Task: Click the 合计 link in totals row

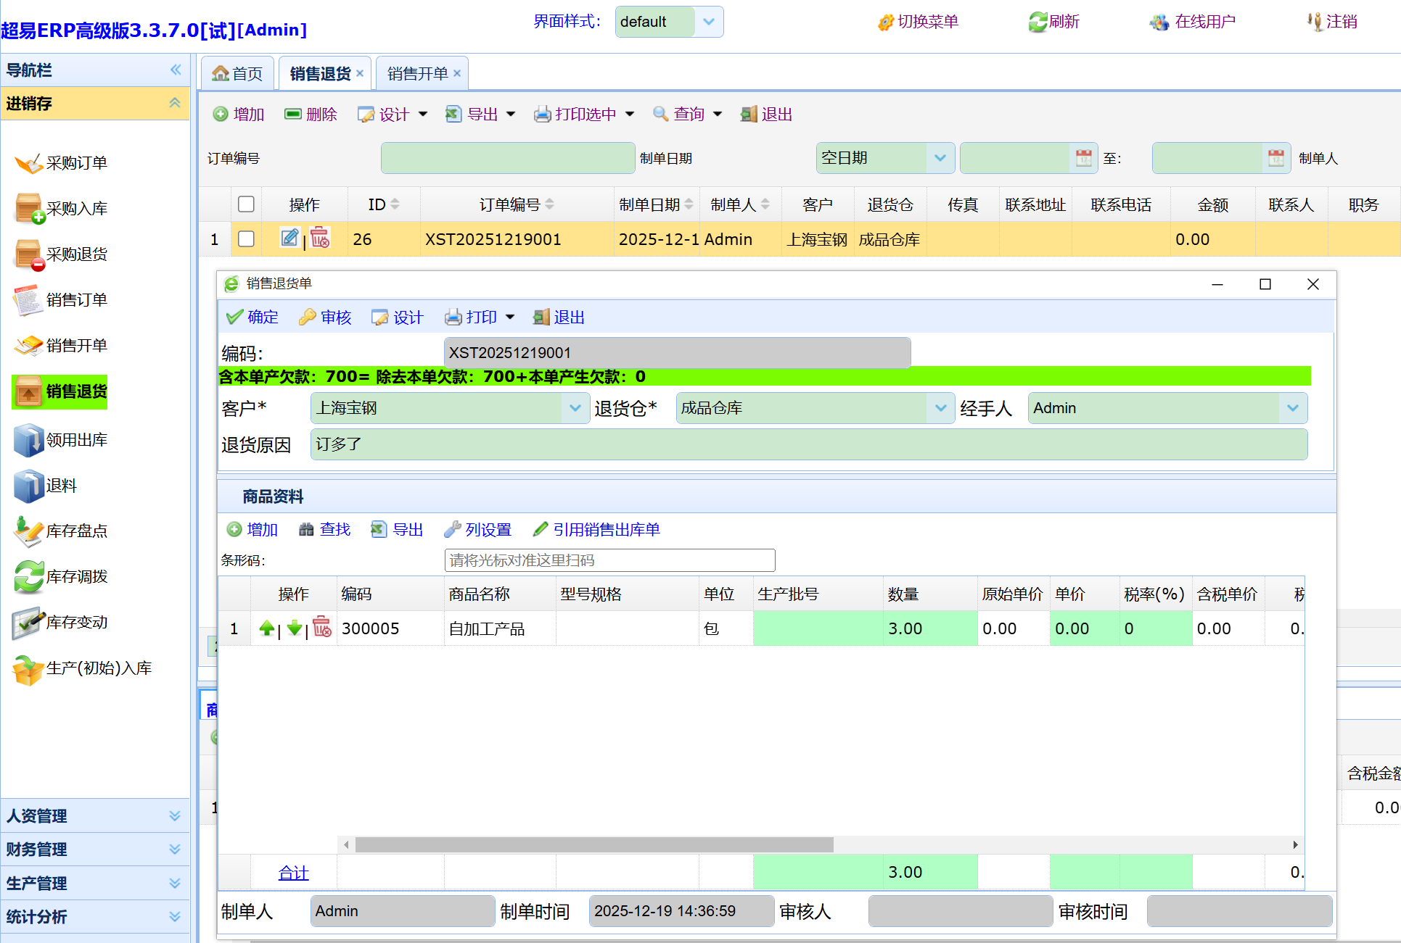Action: click(293, 873)
